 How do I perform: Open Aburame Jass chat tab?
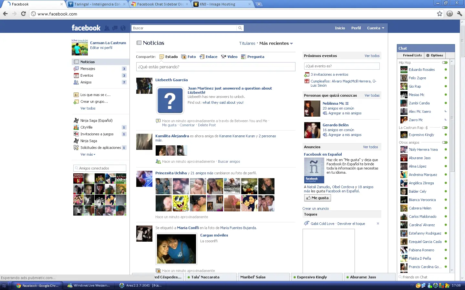pos(370,277)
